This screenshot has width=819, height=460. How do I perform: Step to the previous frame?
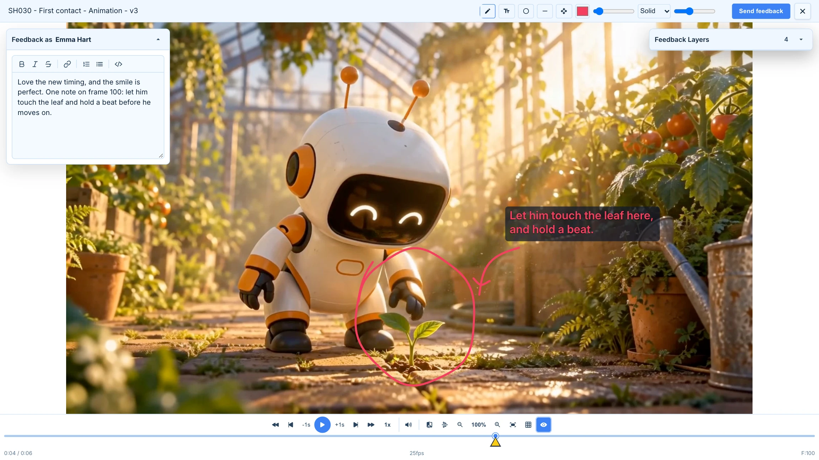coord(290,425)
